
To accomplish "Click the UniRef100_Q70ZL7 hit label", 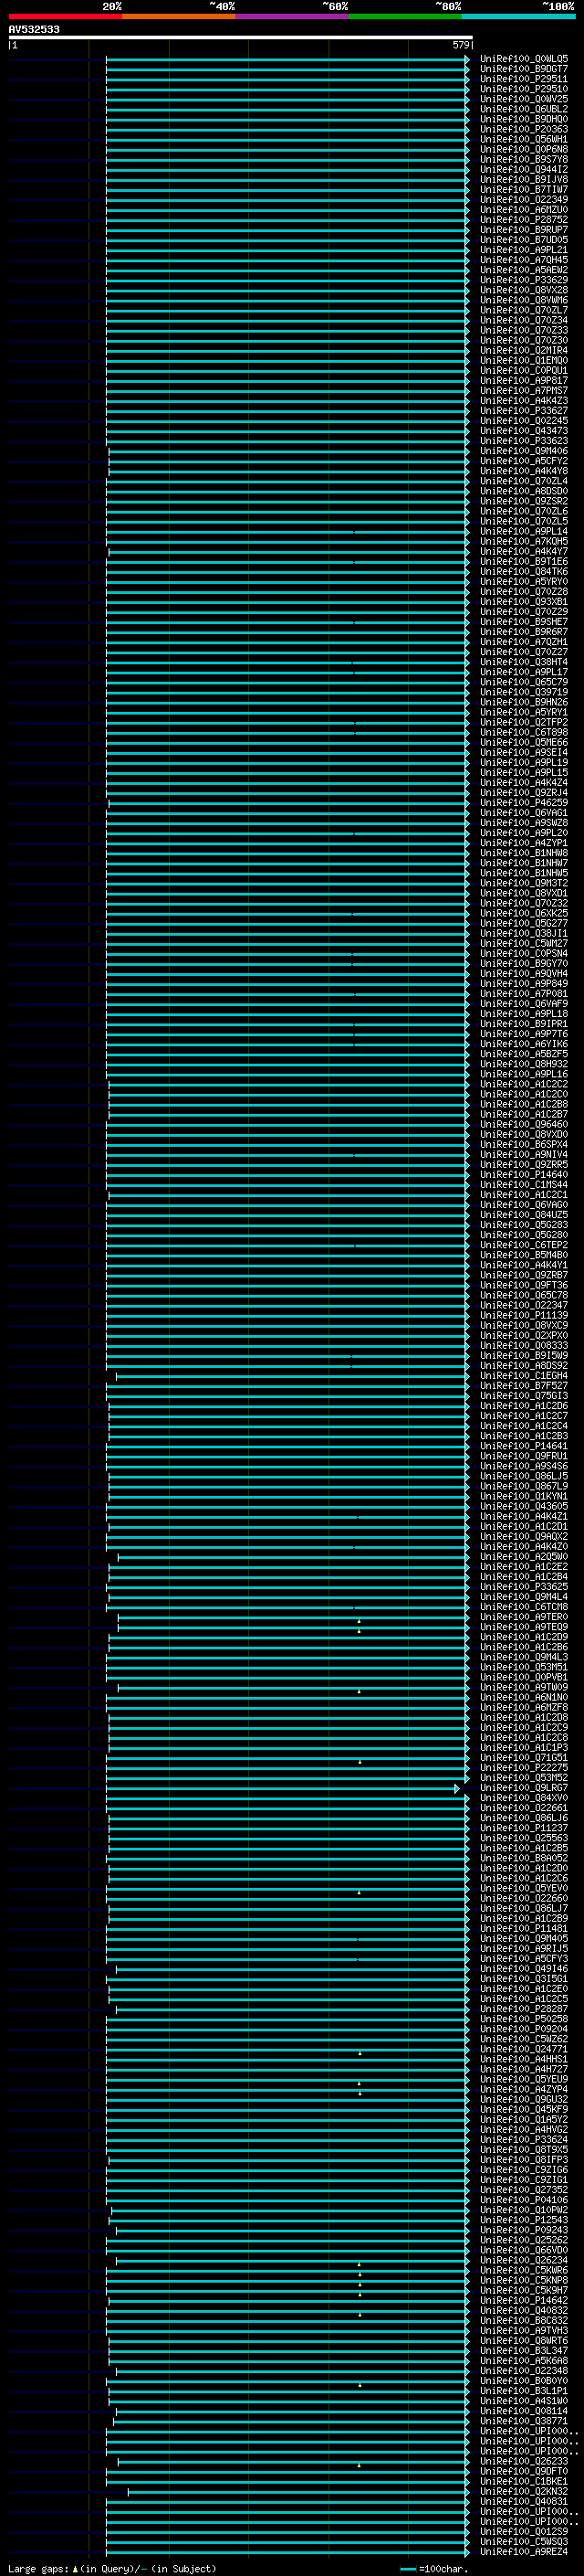I will click(523, 310).
